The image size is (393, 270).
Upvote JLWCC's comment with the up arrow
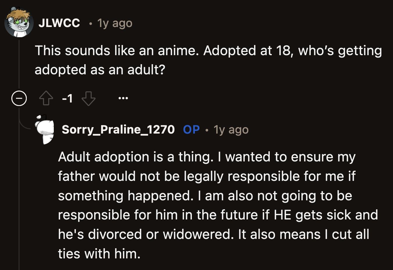[x=46, y=98]
